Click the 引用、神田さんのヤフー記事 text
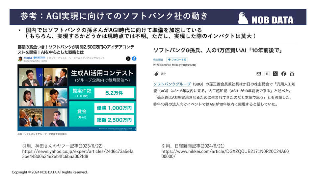Viewport: 316px width, 185px height. point(64,146)
